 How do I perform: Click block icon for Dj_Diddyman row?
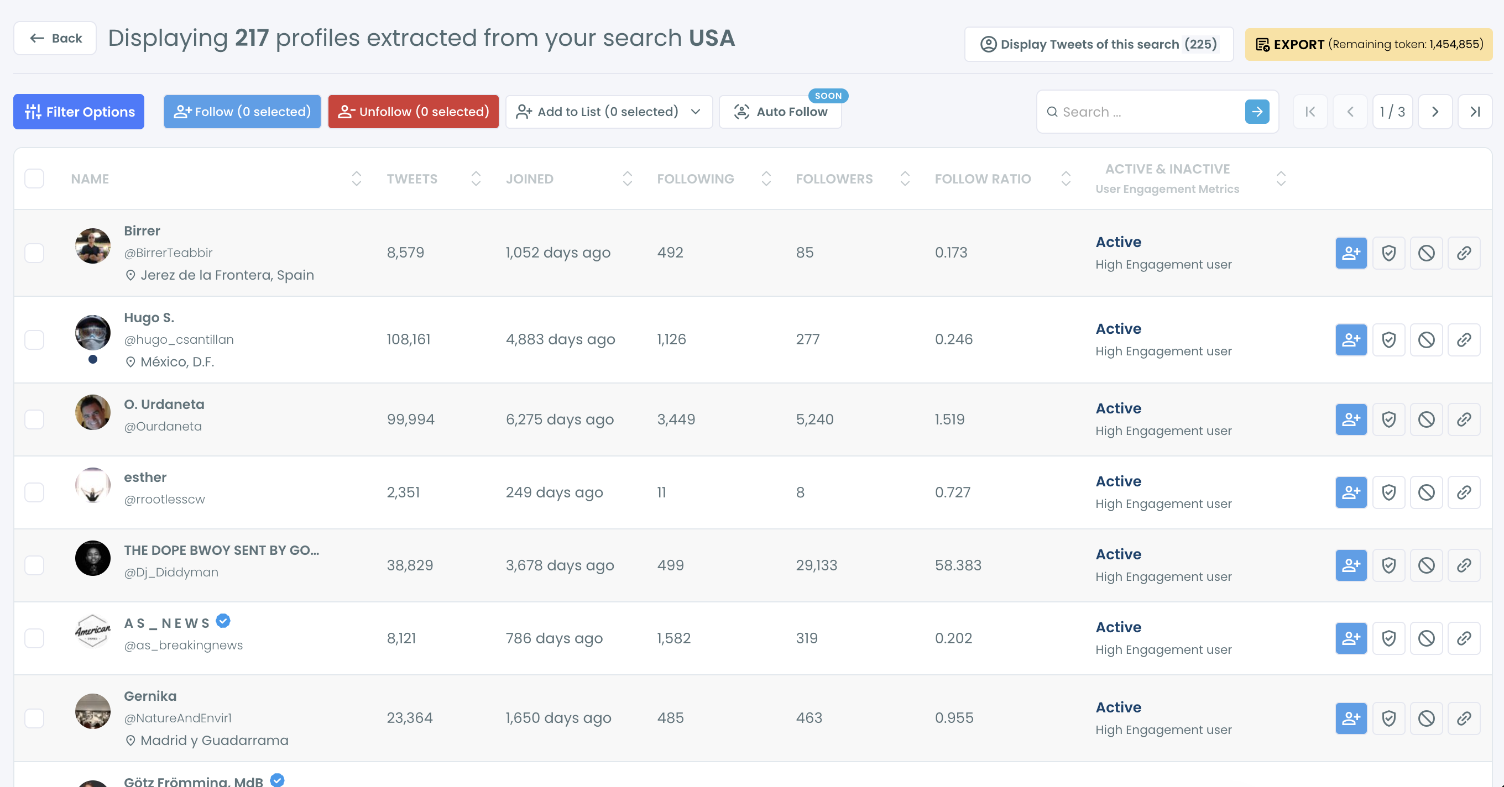click(x=1426, y=565)
